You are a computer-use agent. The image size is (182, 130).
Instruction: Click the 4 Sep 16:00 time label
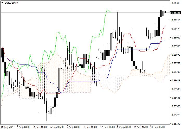(x=40, y=127)
